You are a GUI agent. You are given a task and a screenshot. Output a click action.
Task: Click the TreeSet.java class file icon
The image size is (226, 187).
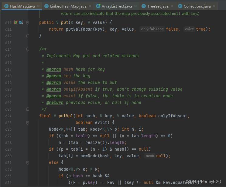(144, 6)
